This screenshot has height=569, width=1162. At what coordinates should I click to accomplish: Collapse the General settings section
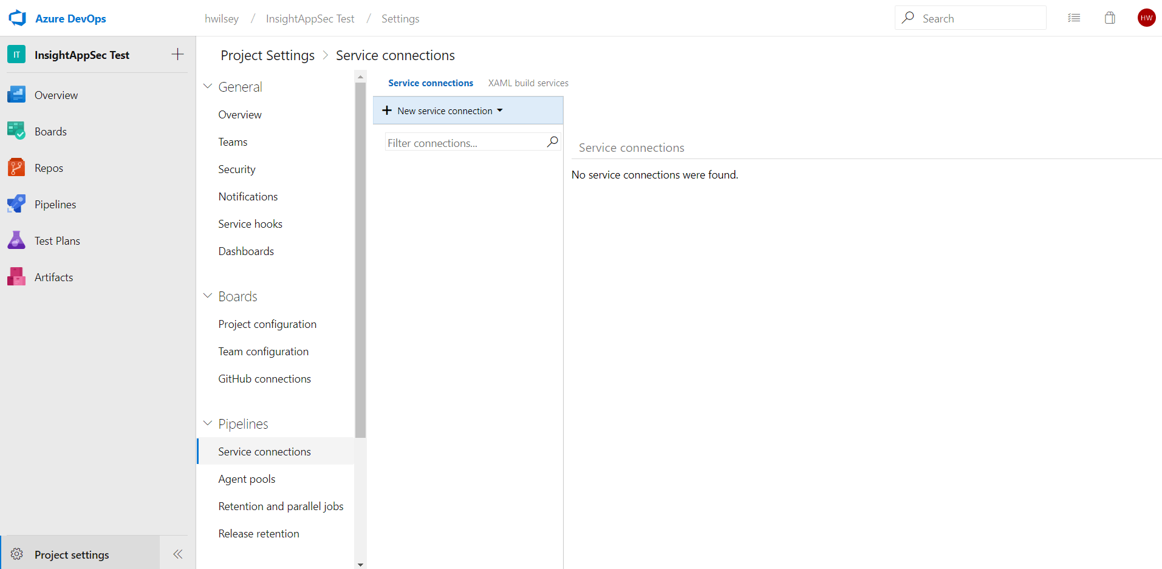208,87
